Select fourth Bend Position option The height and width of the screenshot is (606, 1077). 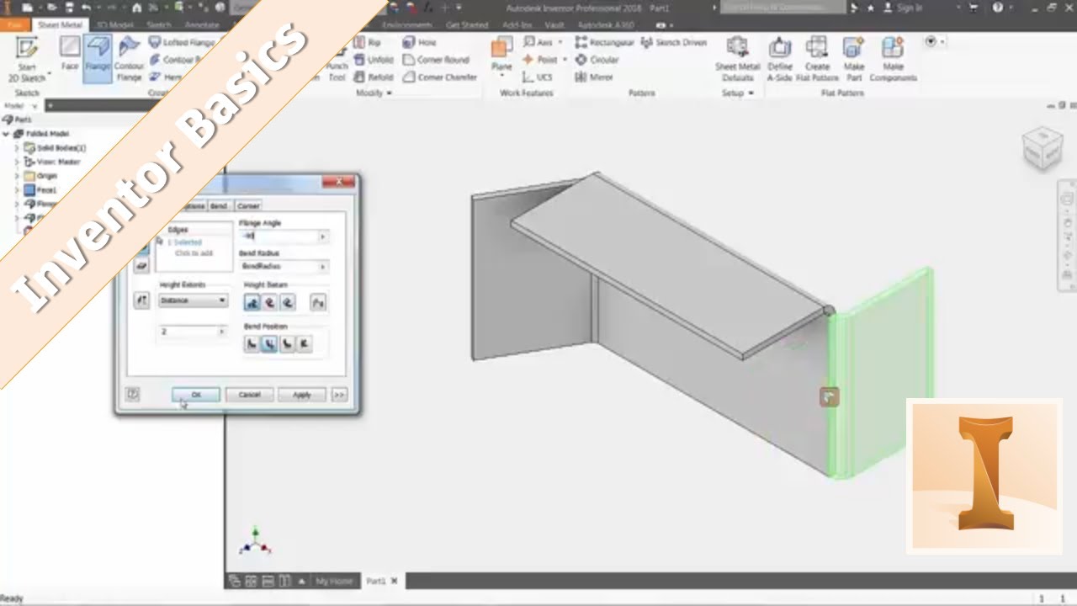click(x=305, y=343)
